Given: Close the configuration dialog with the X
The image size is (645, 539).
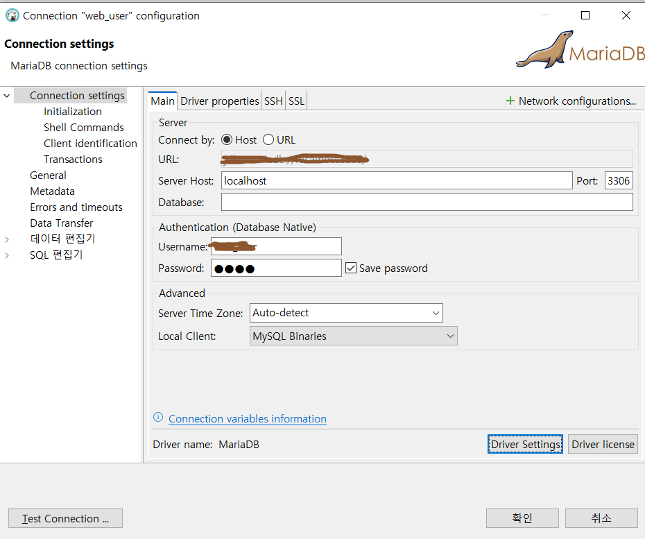Looking at the screenshot, I should click(x=626, y=16).
